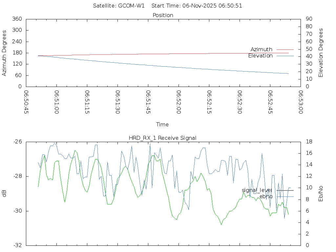
Task: Click the 360 tick on azimuth axis
Action: coord(17,19)
